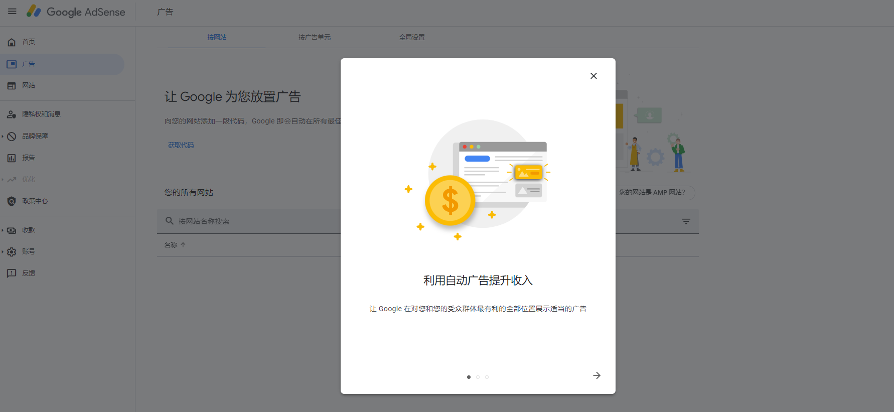Click the 收款 payments icon
Screen dimensions: 894x412
pyautogui.click(x=12, y=230)
